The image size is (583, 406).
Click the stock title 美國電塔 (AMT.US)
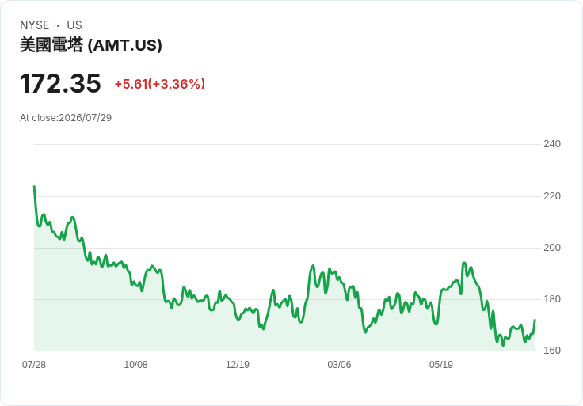pyautogui.click(x=91, y=45)
